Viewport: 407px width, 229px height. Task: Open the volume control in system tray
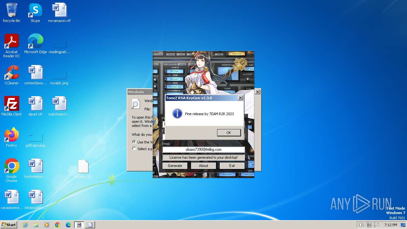(x=361, y=225)
